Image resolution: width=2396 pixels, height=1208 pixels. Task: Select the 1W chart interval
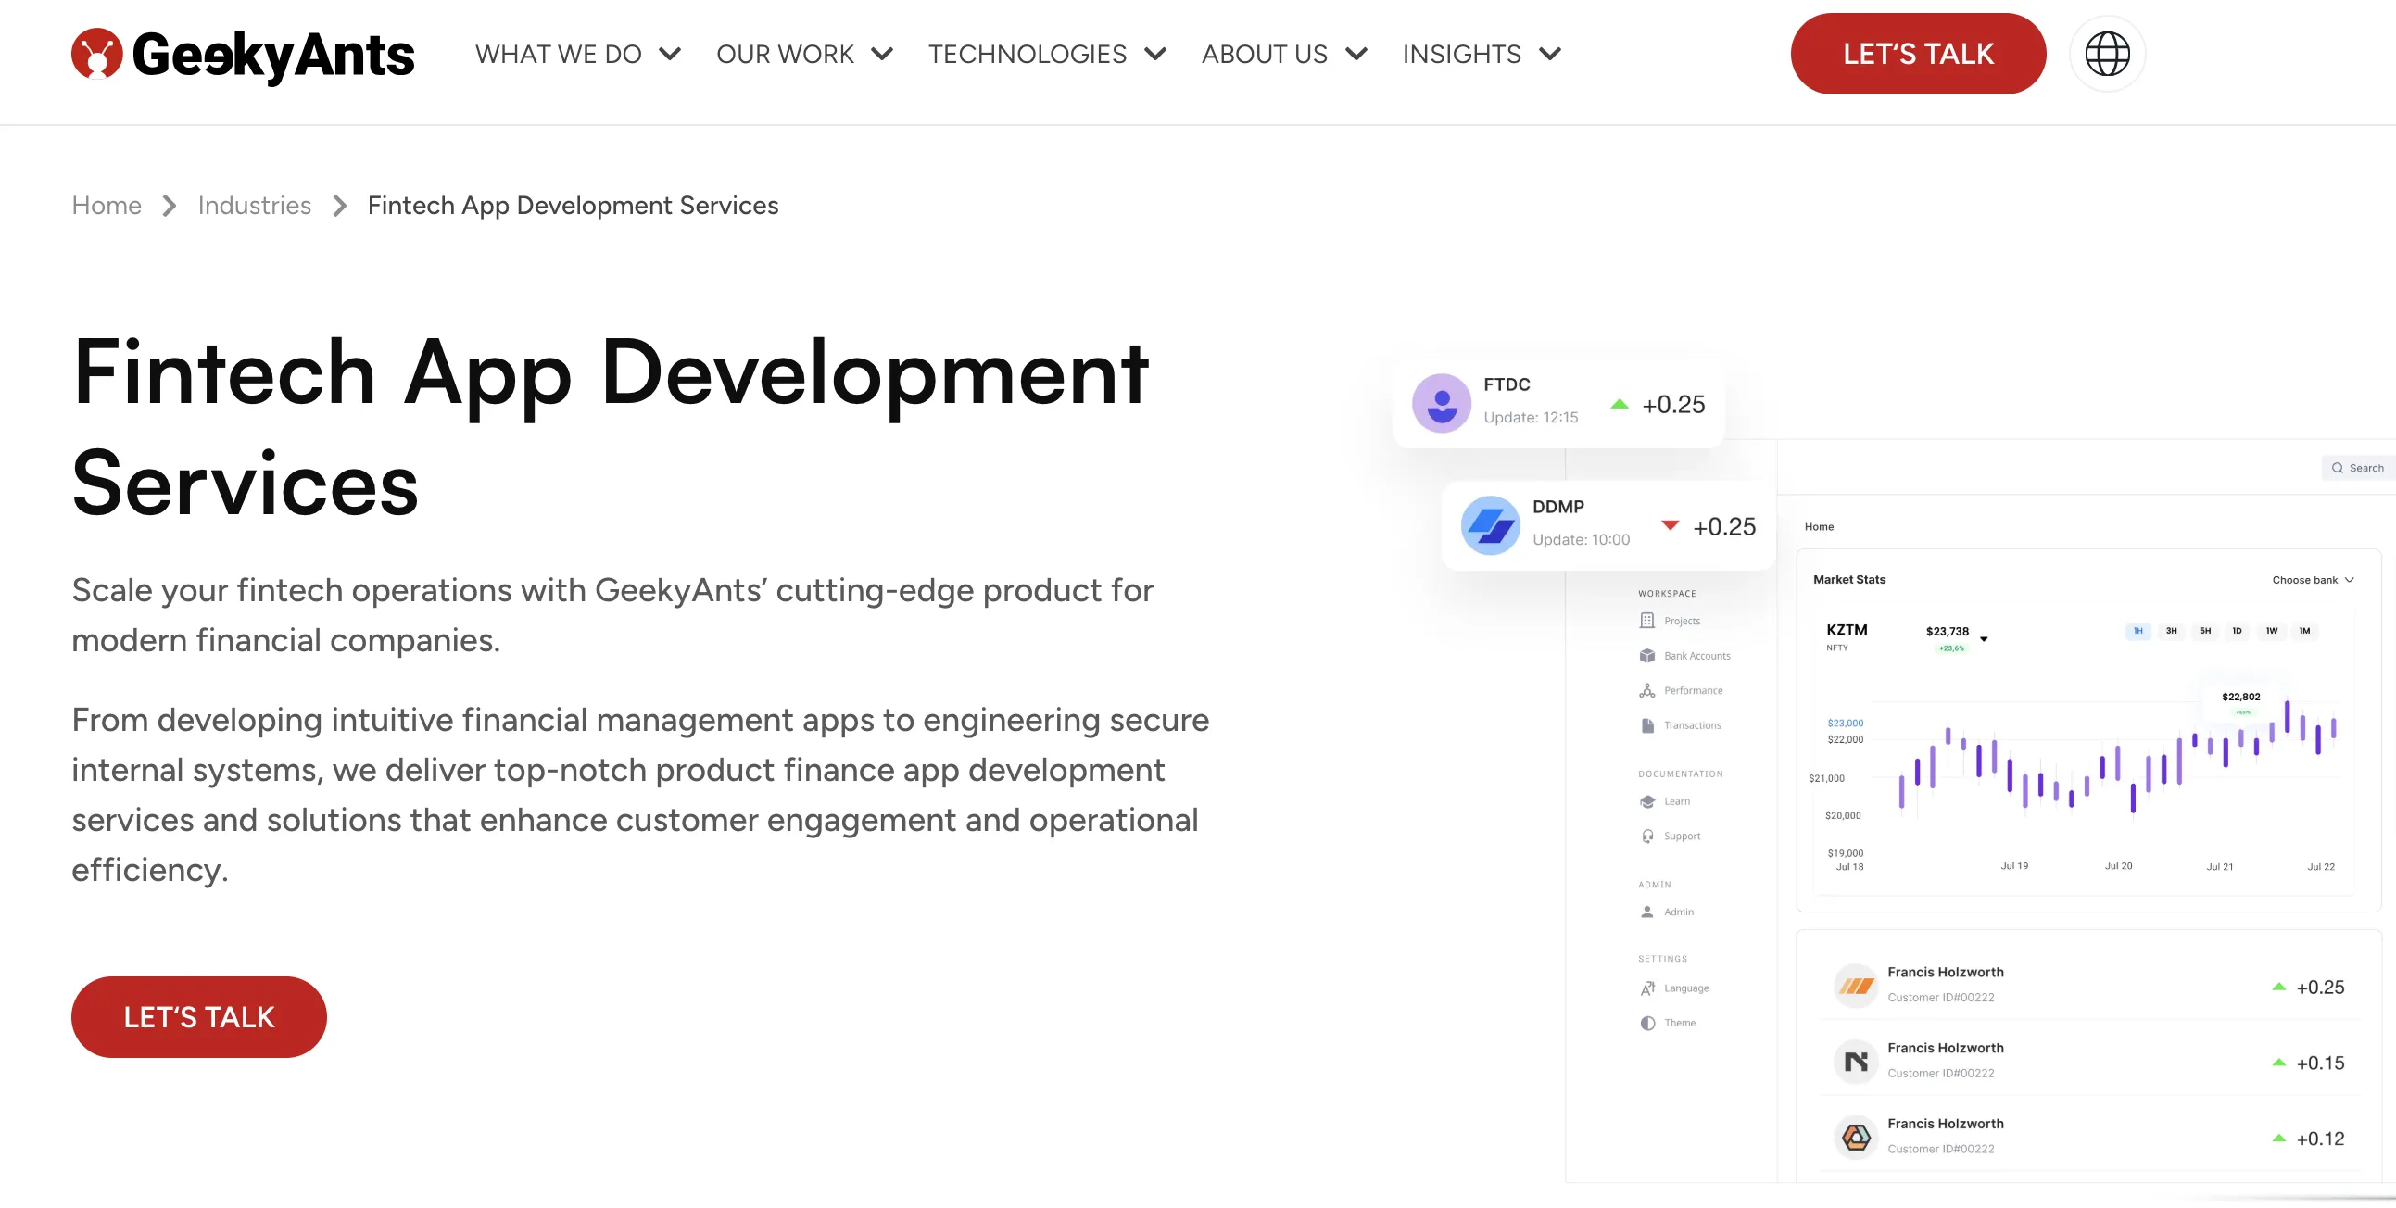[x=2271, y=631]
